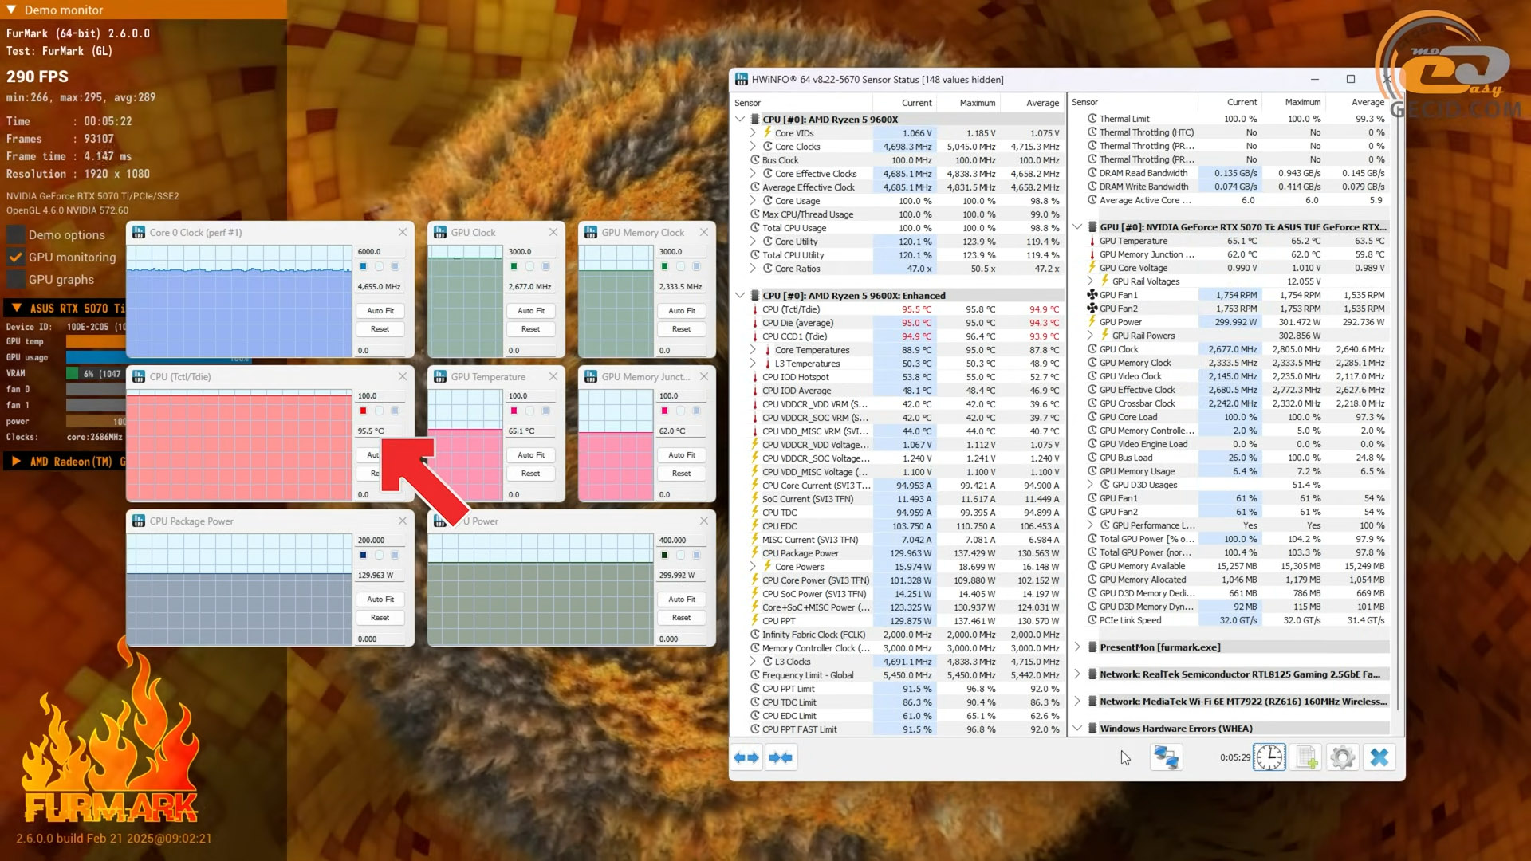
Task: Click the thermometer icon beside CPU (Tctl/Tdie) row
Action: [754, 309]
